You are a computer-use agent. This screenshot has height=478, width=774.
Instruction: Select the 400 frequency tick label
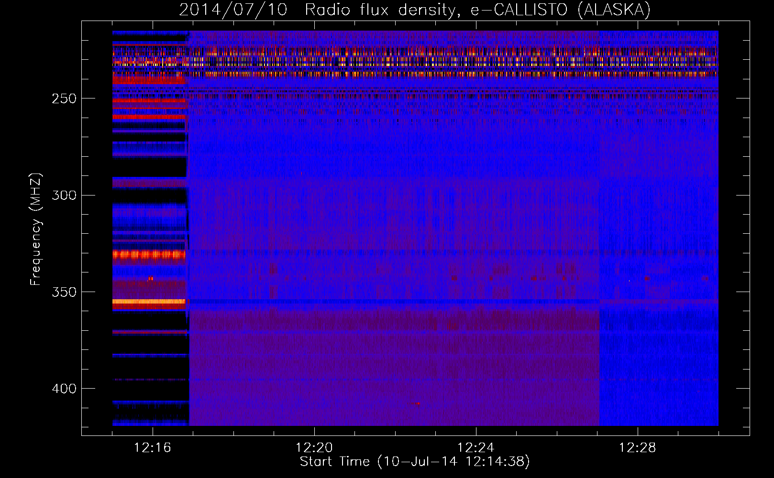click(x=64, y=389)
